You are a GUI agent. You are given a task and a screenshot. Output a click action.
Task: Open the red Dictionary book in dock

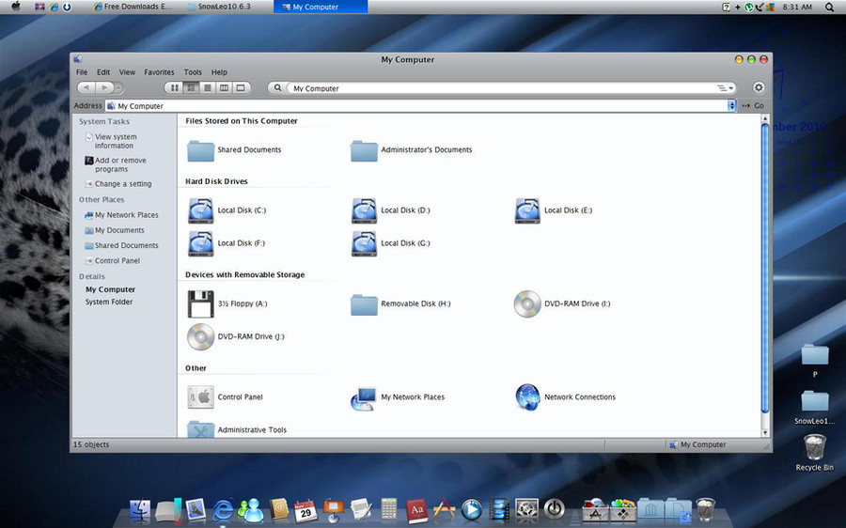416,510
